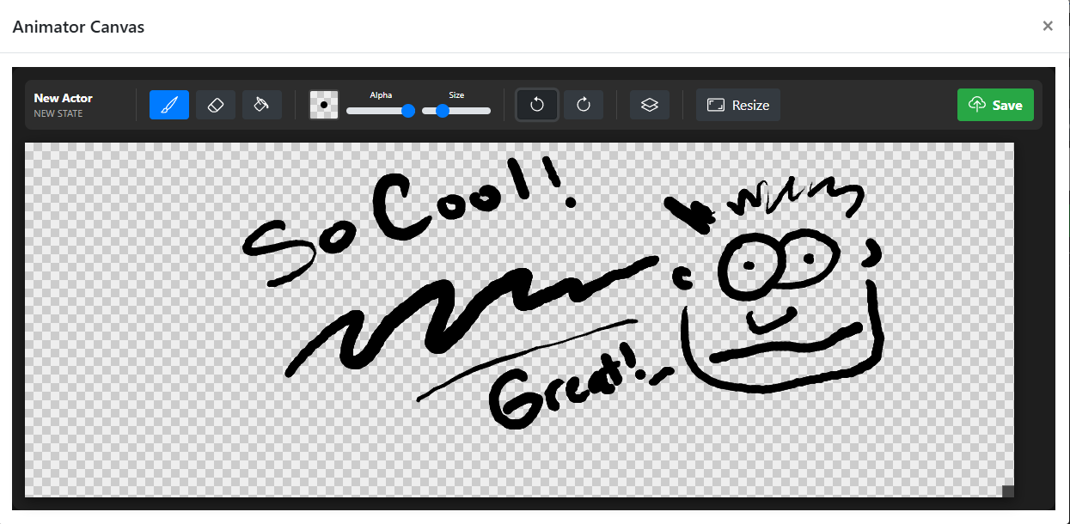The width and height of the screenshot is (1070, 524).
Task: Click the NEW STATE label
Action: point(58,113)
